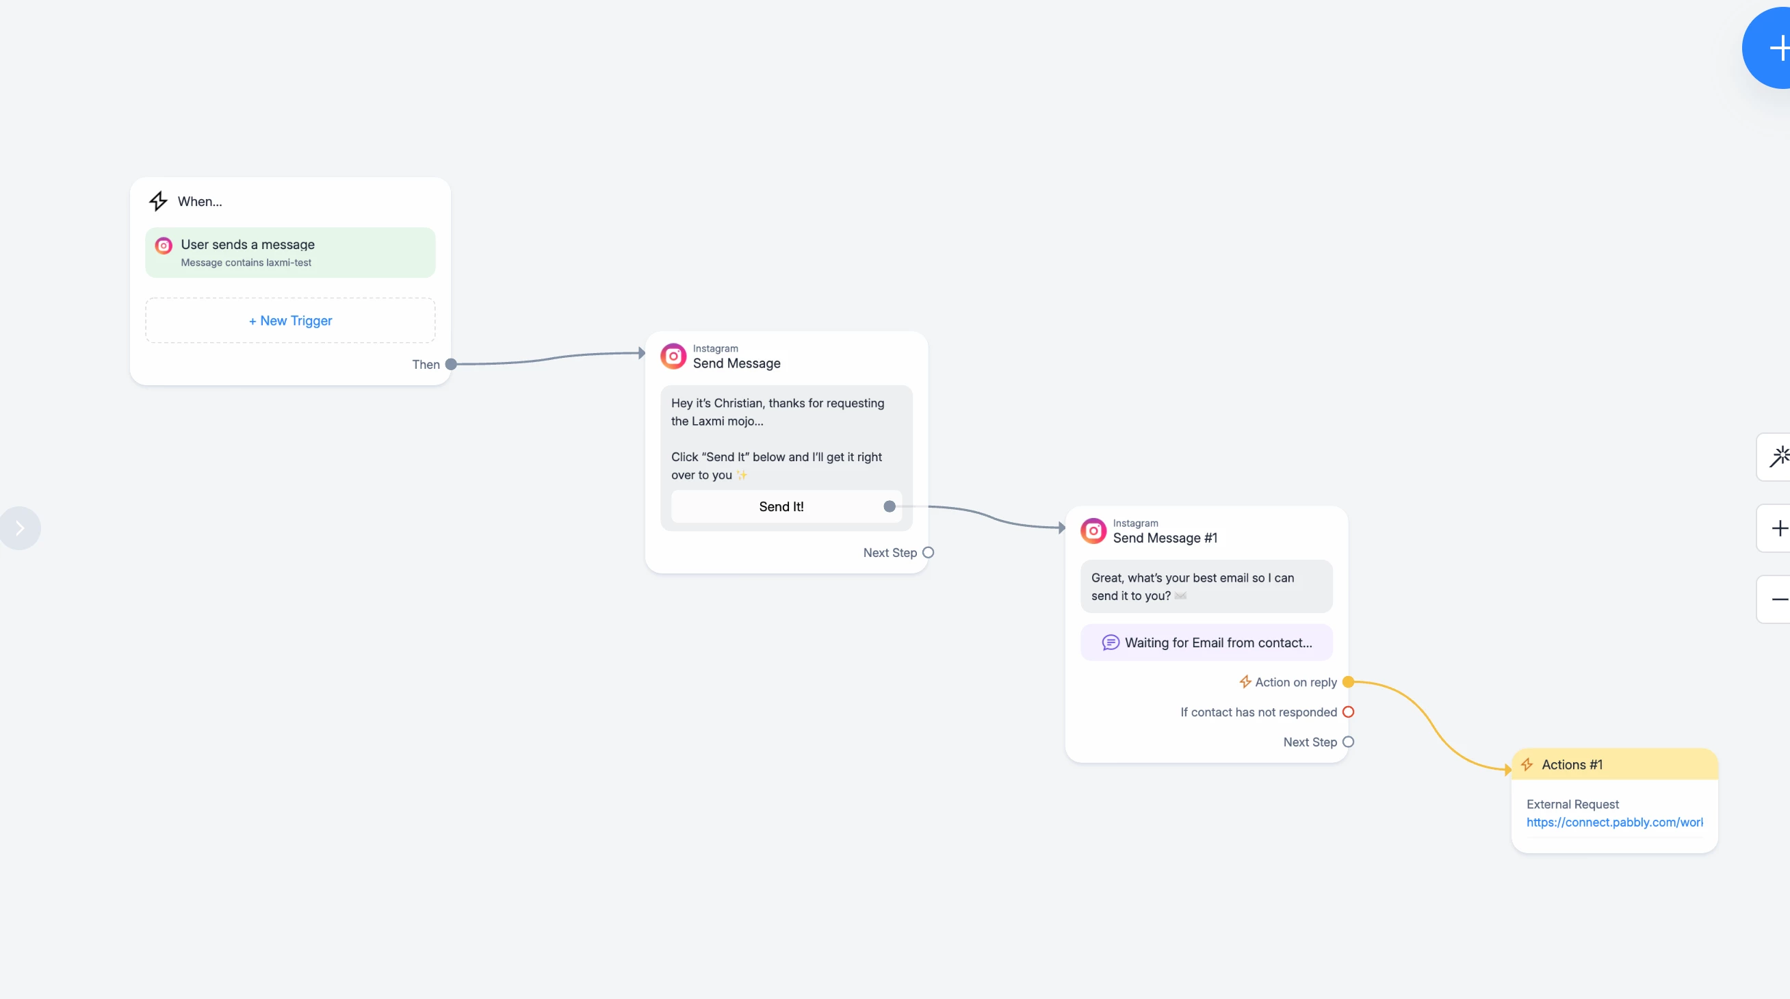This screenshot has height=999, width=1790.
Task: Click the lightning bolt When icon
Action: pyautogui.click(x=159, y=201)
